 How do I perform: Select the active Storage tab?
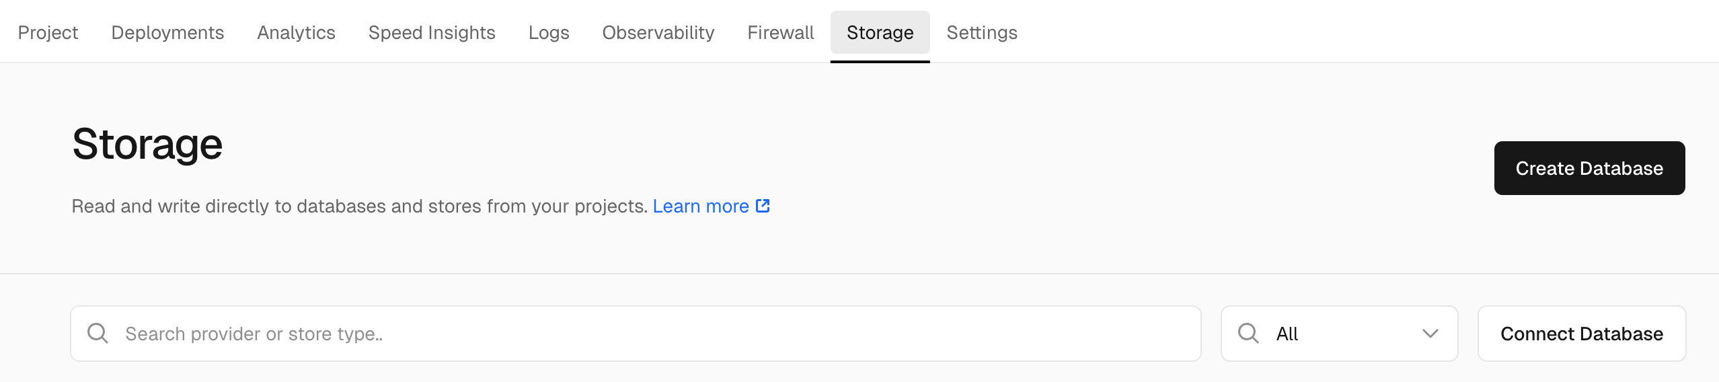point(880,32)
